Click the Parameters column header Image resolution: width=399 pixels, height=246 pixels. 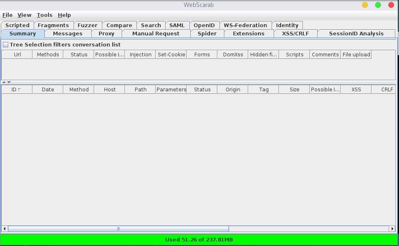tap(171, 90)
